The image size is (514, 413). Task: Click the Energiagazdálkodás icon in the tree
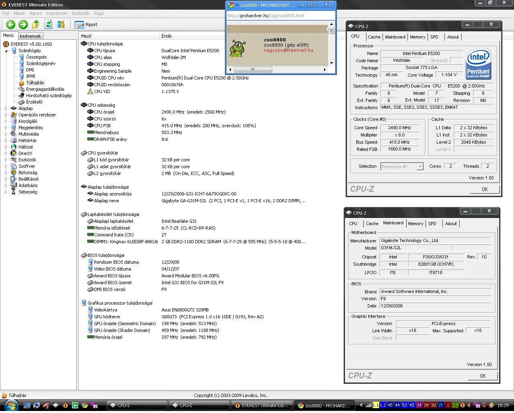[21, 89]
